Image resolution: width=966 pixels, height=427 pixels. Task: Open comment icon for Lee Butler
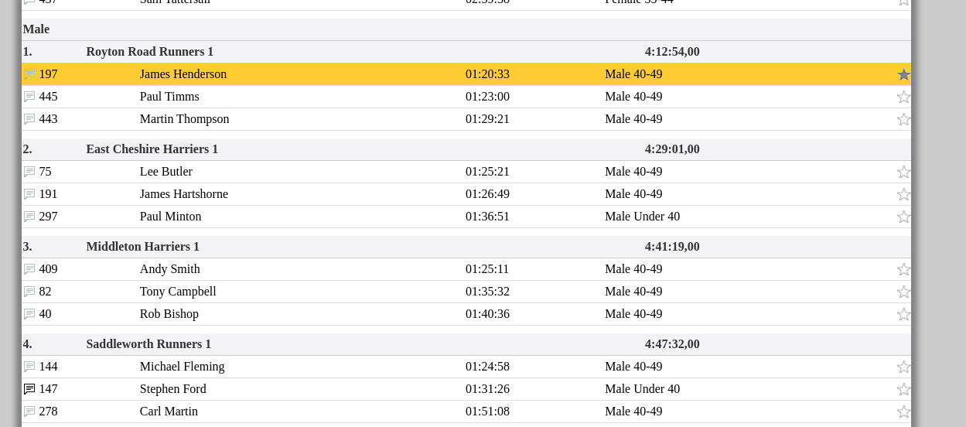pos(29,173)
